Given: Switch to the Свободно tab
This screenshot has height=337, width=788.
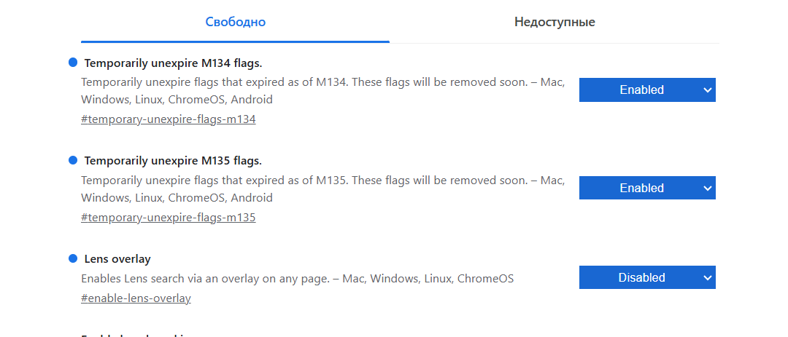Looking at the screenshot, I should tap(235, 22).
